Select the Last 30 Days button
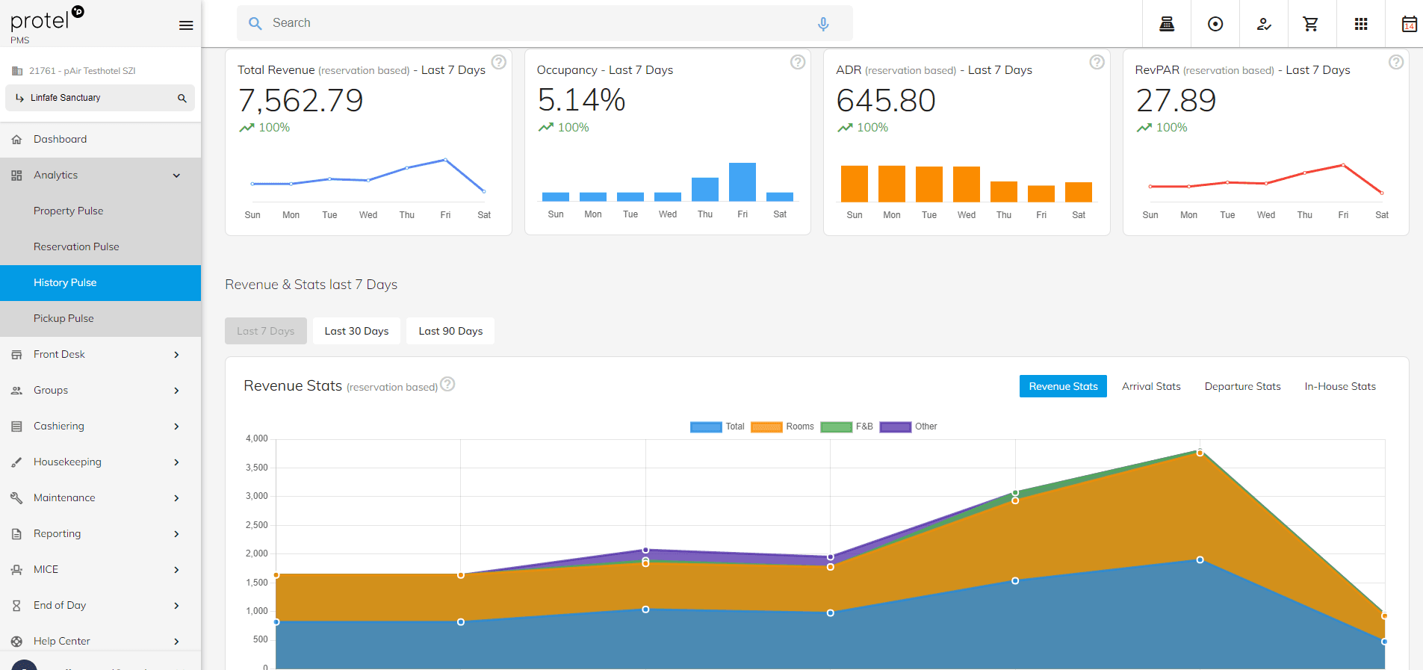This screenshot has width=1423, height=670. (x=356, y=331)
